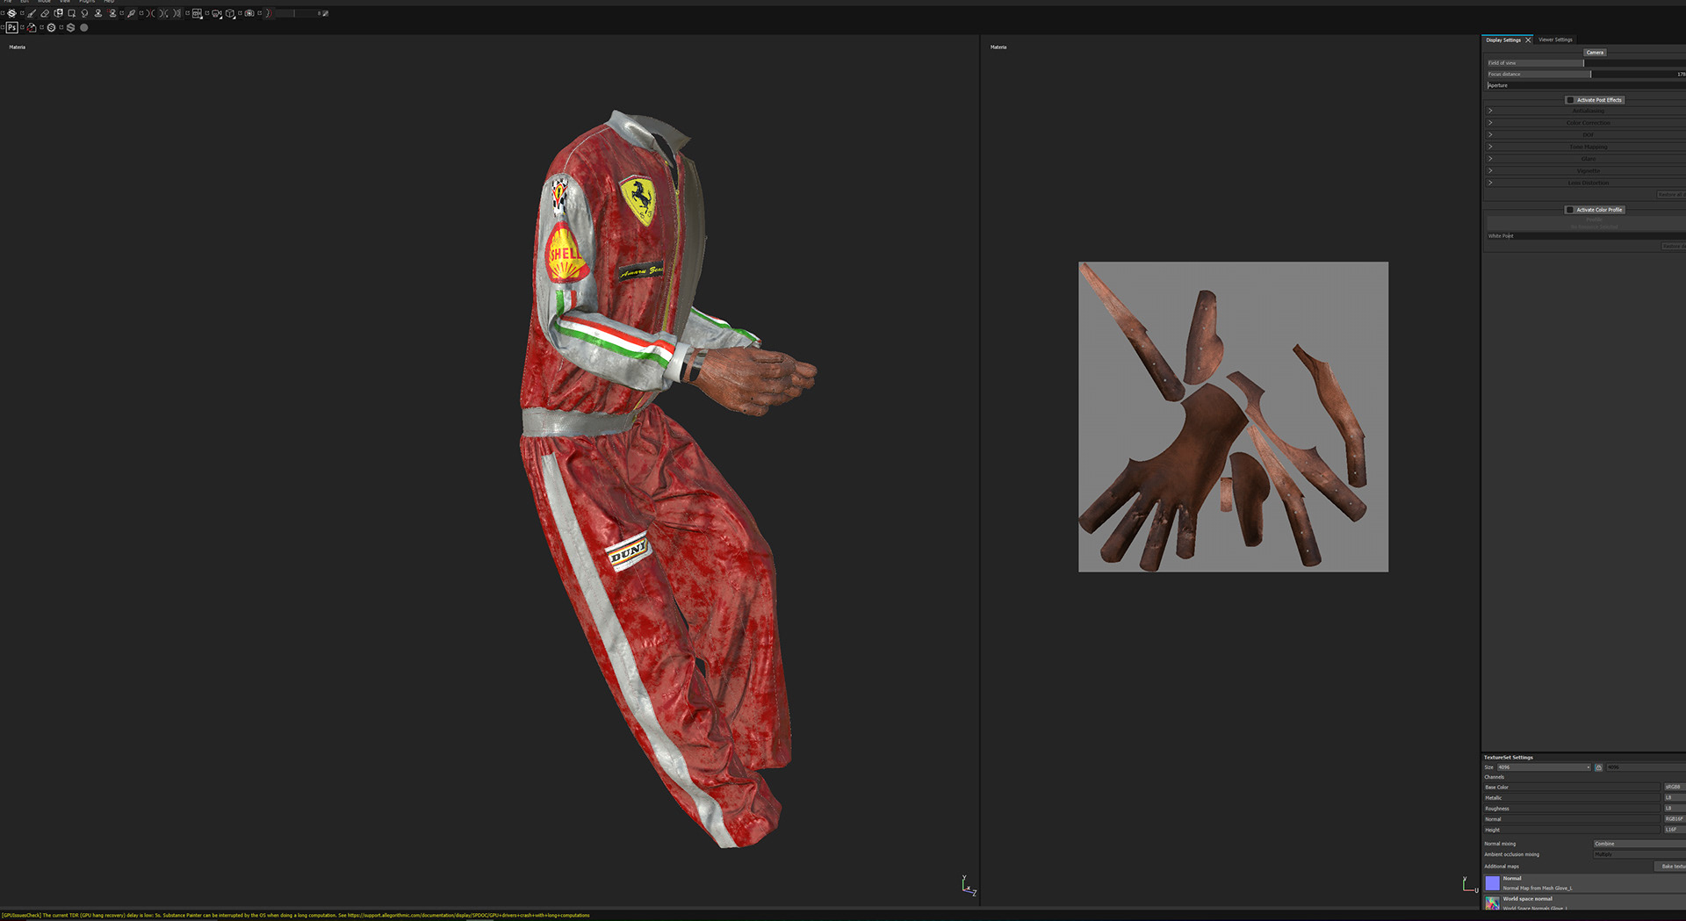Click the grey sphere toolbar icon
The height and width of the screenshot is (921, 1686).
[x=84, y=27]
